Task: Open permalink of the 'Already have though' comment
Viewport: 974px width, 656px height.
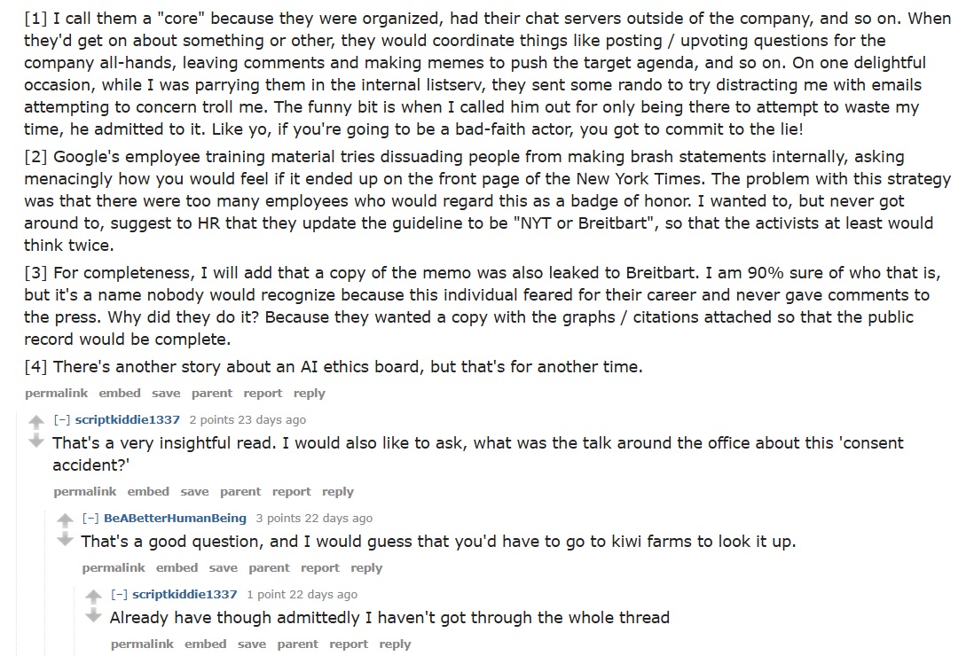Action: pos(142,644)
